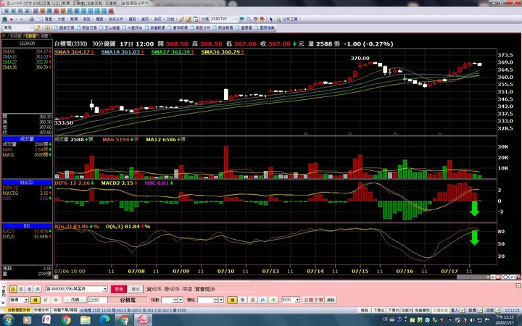Open 大盤綜合 shortcut page

pyautogui.click(x=132, y=28)
